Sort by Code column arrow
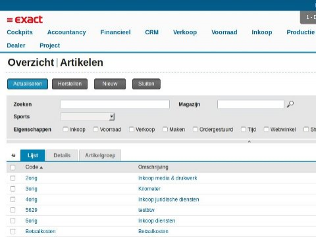 pyautogui.click(x=41, y=168)
